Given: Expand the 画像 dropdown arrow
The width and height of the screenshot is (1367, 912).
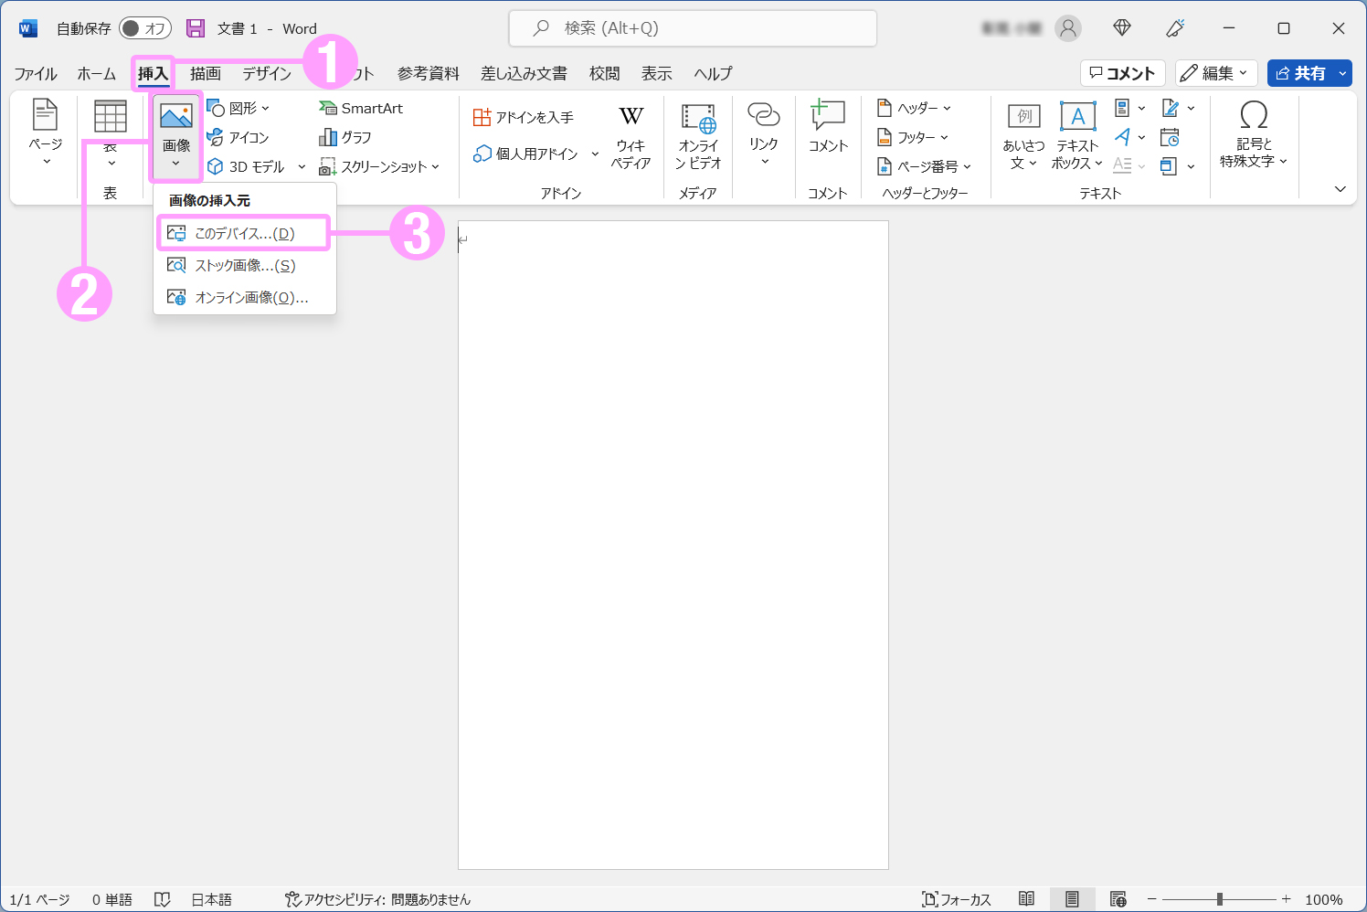Looking at the screenshot, I should [175, 163].
